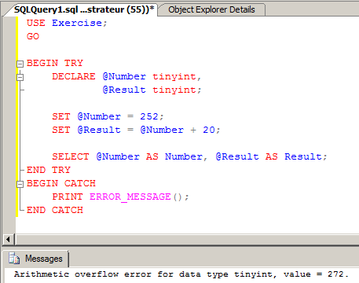The width and height of the screenshot is (359, 283).
Task: Click the GO keyword
Action: pos(33,36)
